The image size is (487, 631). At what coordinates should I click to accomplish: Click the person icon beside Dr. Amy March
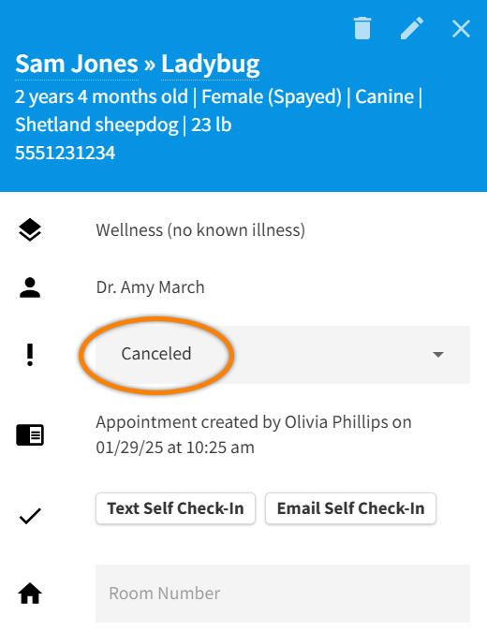pyautogui.click(x=30, y=287)
